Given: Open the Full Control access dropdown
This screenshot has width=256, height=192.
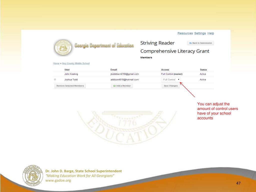Looking at the screenshot, I should [171, 79].
